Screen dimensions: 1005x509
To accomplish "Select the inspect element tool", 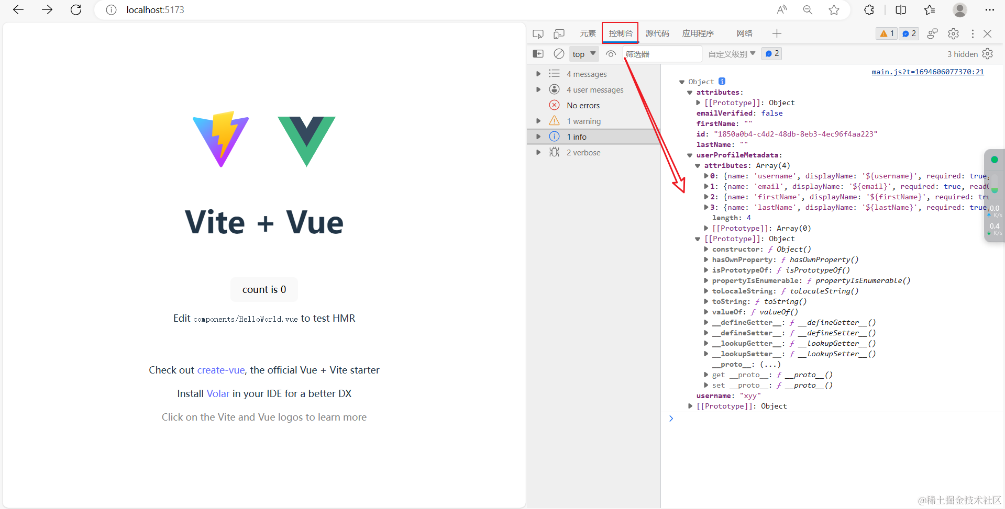I will tap(538, 33).
